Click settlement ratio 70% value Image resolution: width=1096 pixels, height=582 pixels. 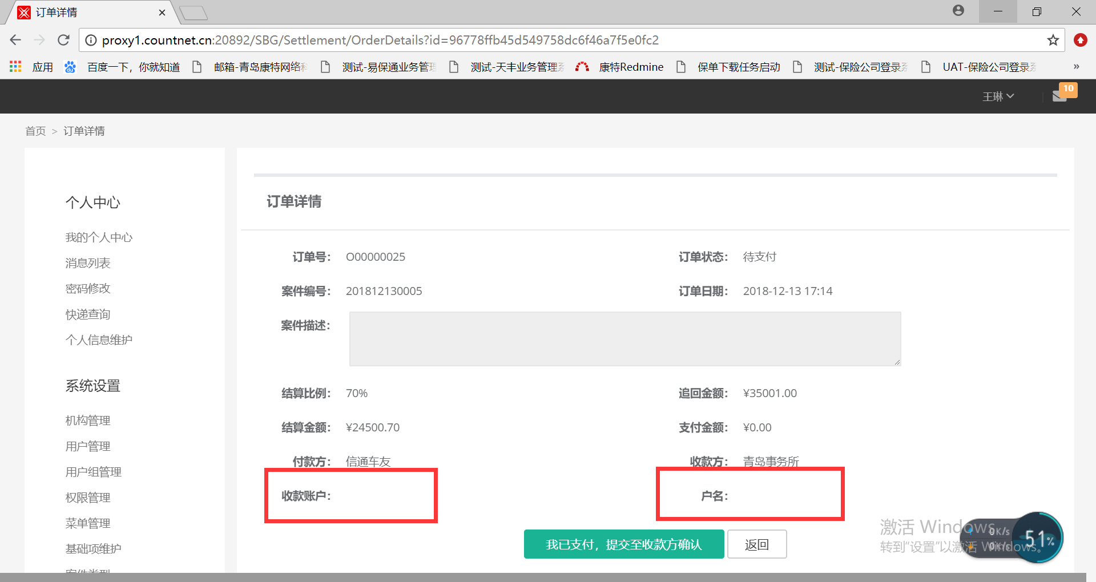click(357, 393)
